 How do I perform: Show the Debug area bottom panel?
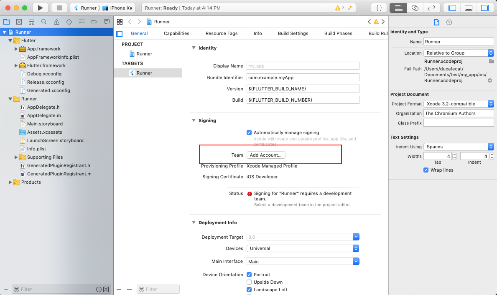469,8
